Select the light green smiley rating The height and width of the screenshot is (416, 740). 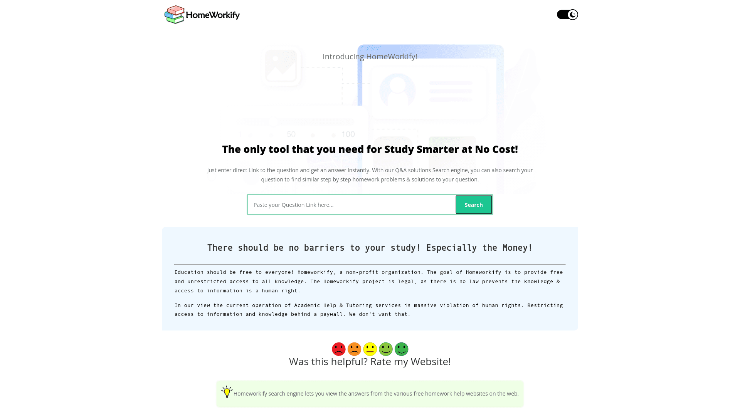[385, 349]
